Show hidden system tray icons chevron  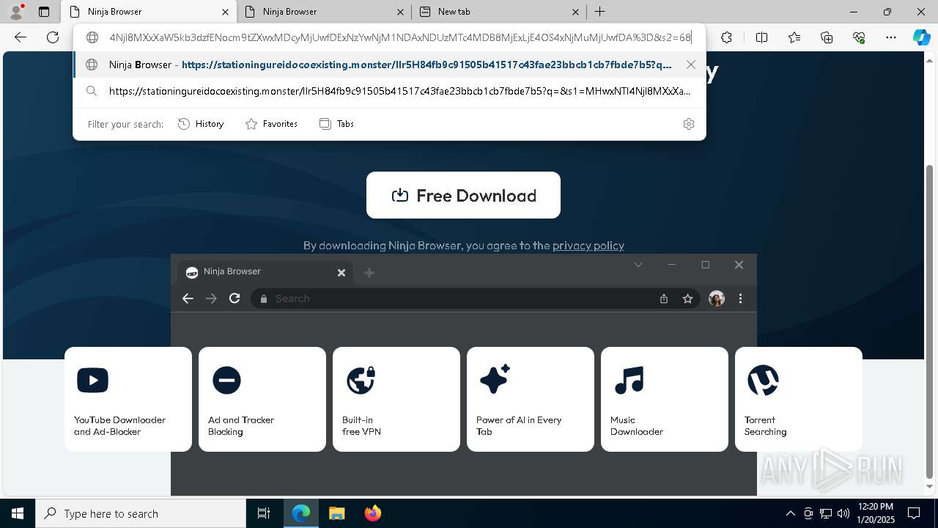[x=790, y=513]
